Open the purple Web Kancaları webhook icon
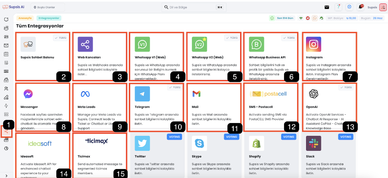This screenshot has height=178, width=388. 85,44
